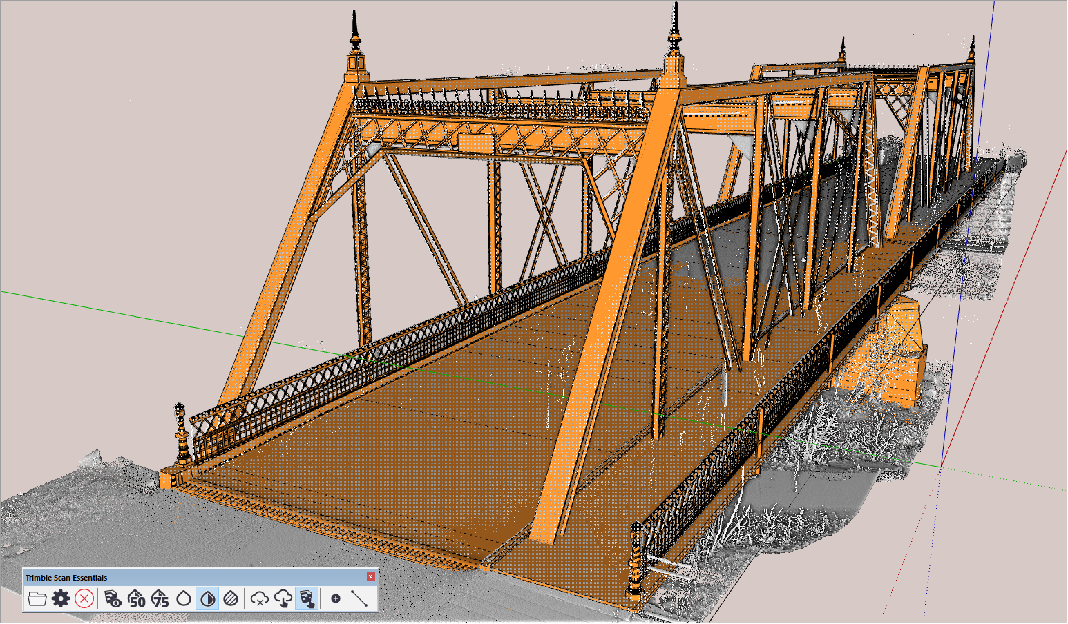
Task: Select the hatched point rendering style
Action: click(231, 599)
